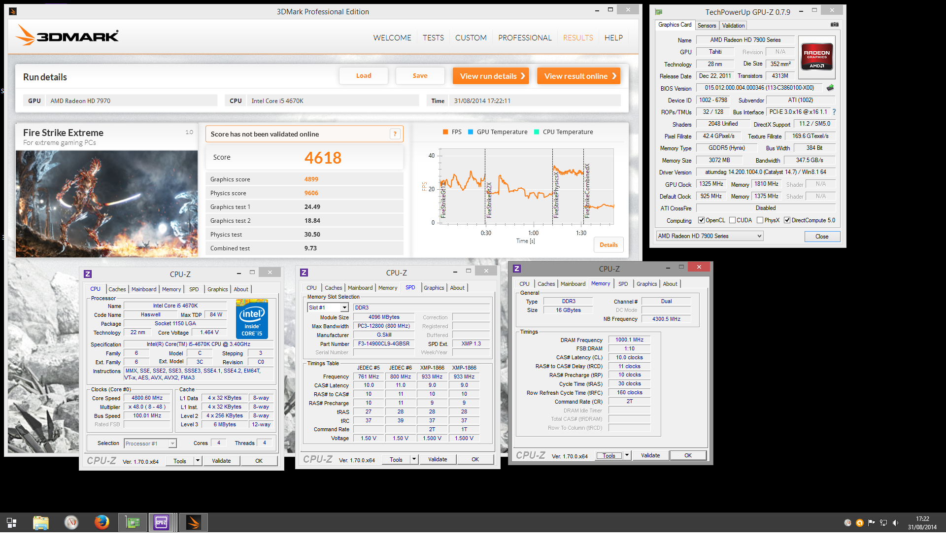
Task: Open the Windows Start button
Action: point(11,522)
